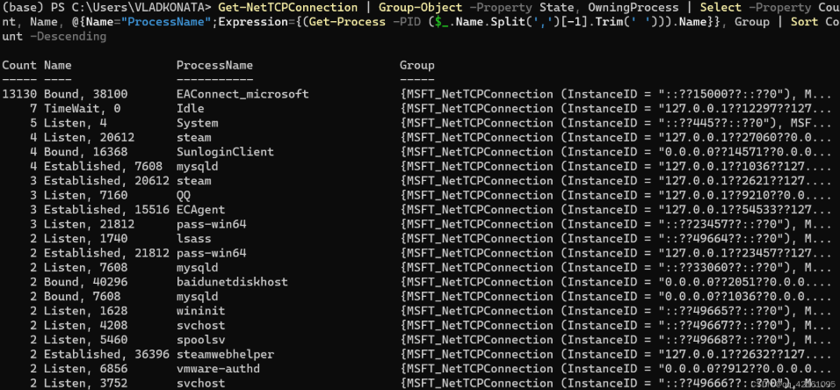Select the lsass process name

coord(194,239)
